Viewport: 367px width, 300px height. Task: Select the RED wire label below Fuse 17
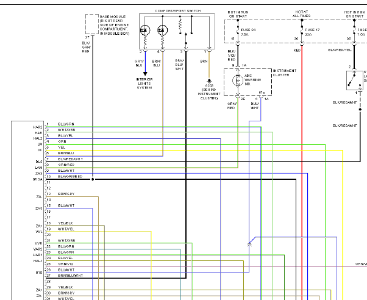[297, 51]
